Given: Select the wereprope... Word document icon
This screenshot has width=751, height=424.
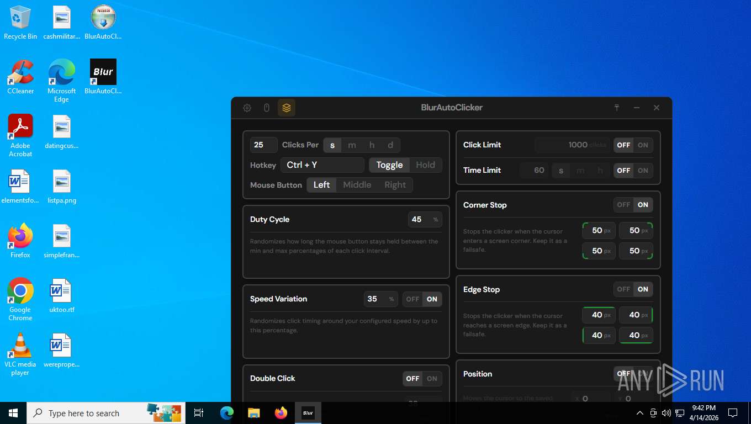Looking at the screenshot, I should pos(62,351).
